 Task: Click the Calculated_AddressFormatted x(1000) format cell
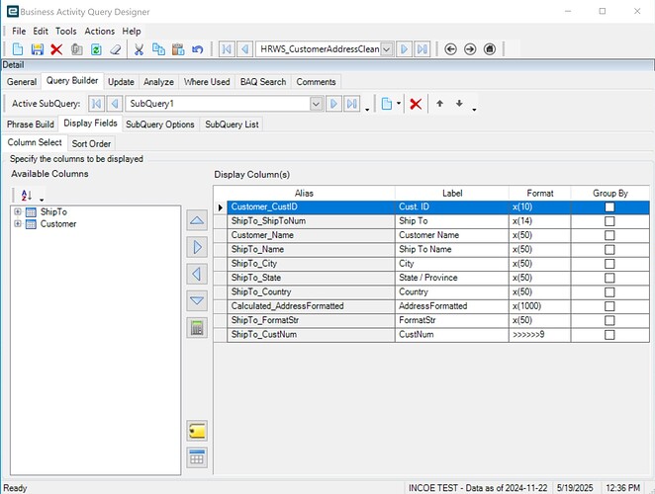(539, 306)
